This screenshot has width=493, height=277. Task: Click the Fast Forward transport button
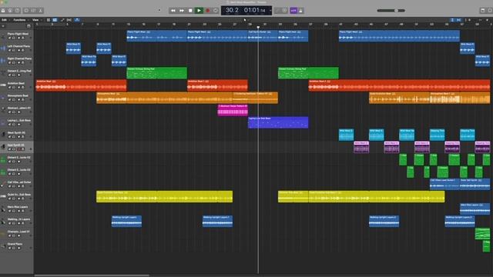click(182, 11)
